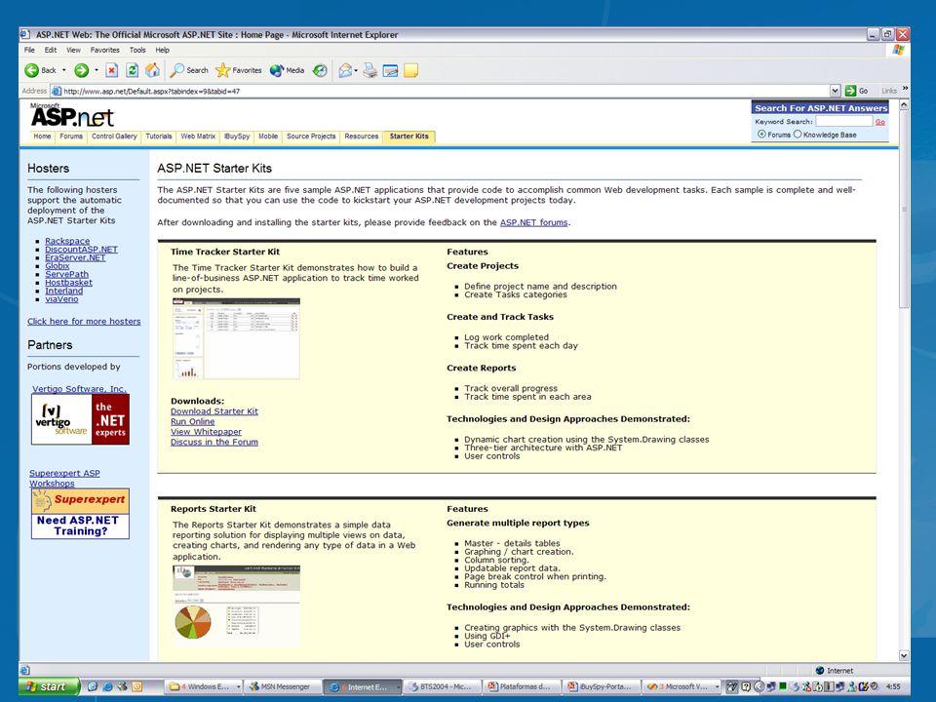
Task: Click the Run Online link
Action: 192,421
